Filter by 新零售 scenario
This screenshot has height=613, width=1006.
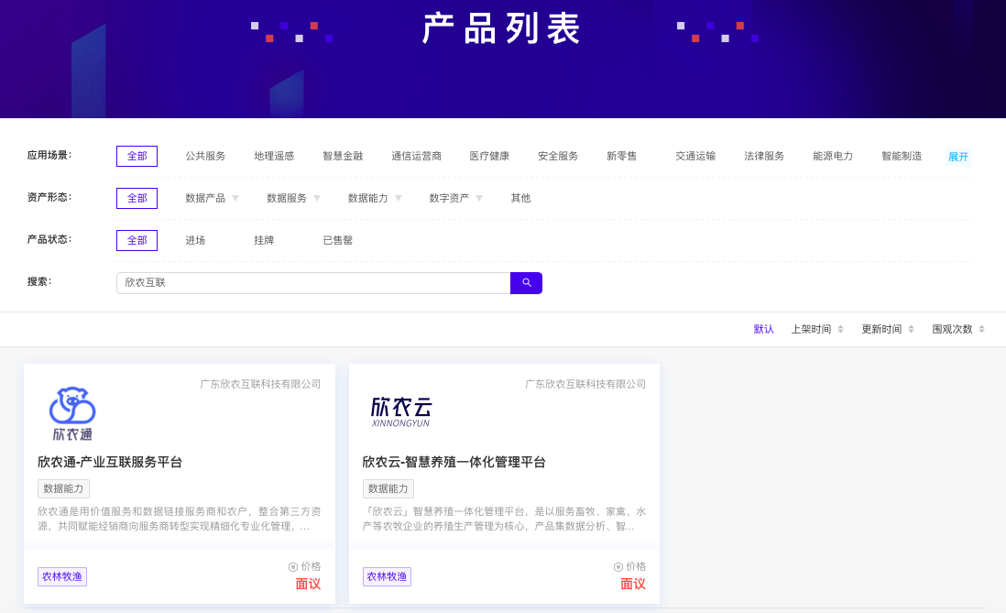click(621, 156)
